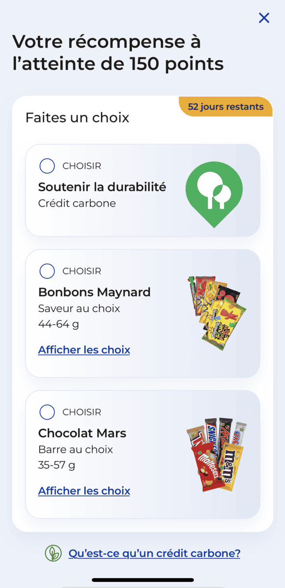This screenshot has width=285, height=588.
Task: Click the blue X close icon
Action: tap(264, 18)
